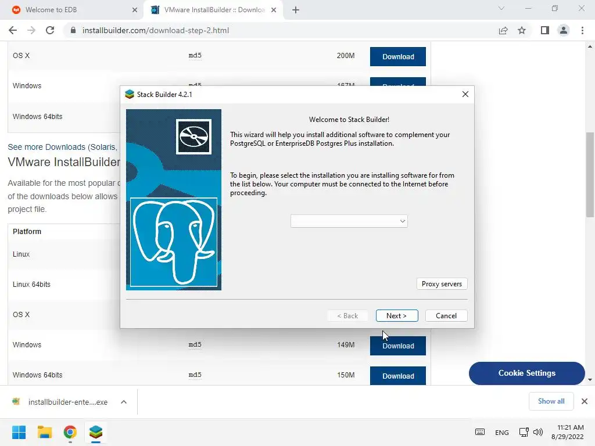The image size is (595, 446).
Task: Download the Windows 149M installer
Action: pyautogui.click(x=397, y=346)
